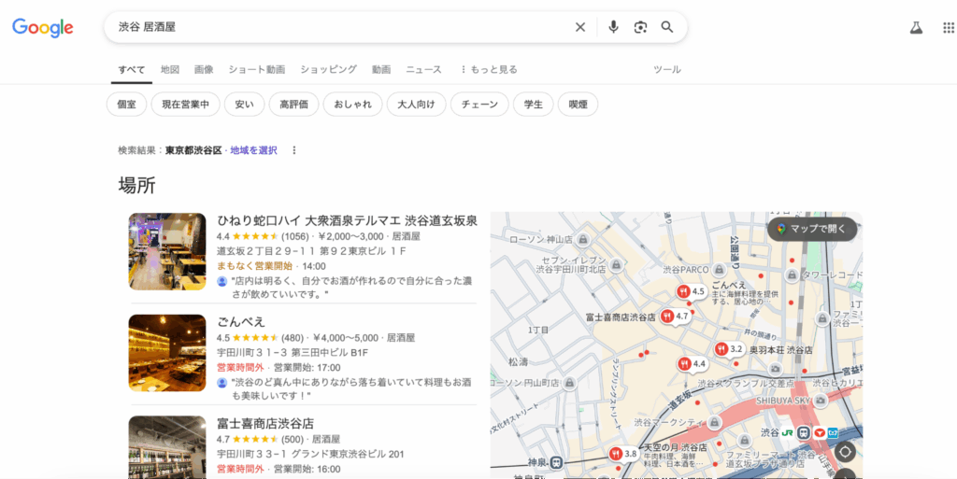Open image search with camera lens icon
Viewport: 957px width, 479px height.
pos(640,27)
